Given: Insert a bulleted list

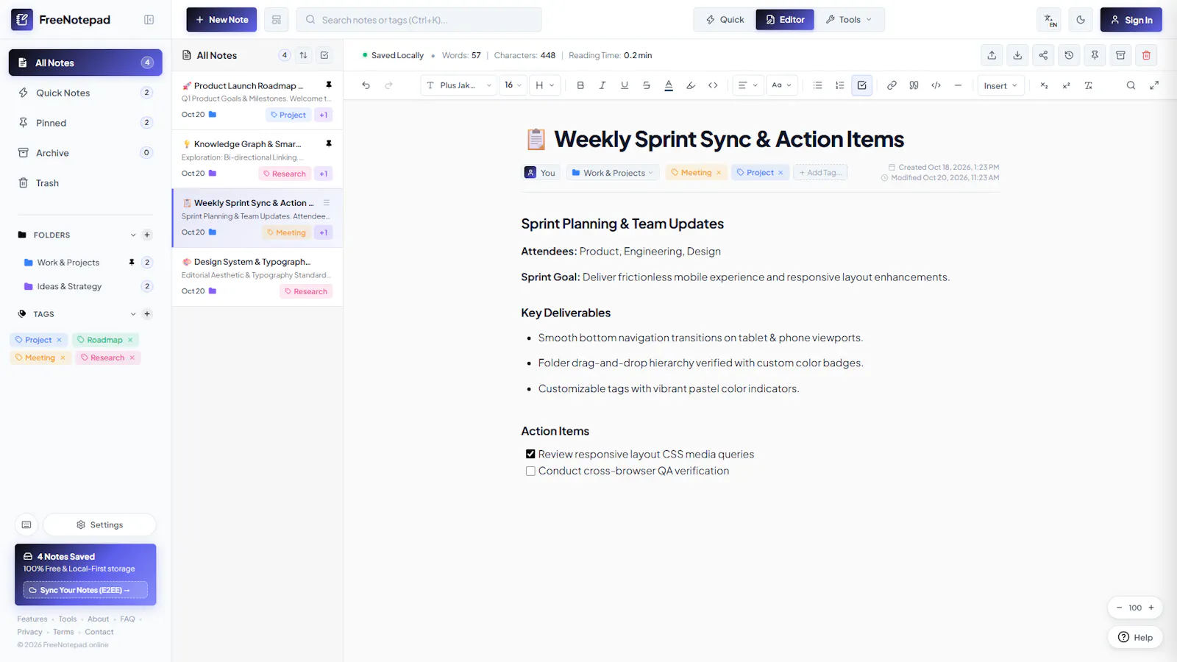Looking at the screenshot, I should 817,85.
